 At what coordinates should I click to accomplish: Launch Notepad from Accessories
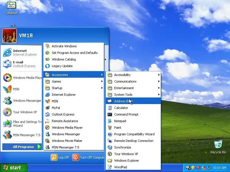click(133, 121)
